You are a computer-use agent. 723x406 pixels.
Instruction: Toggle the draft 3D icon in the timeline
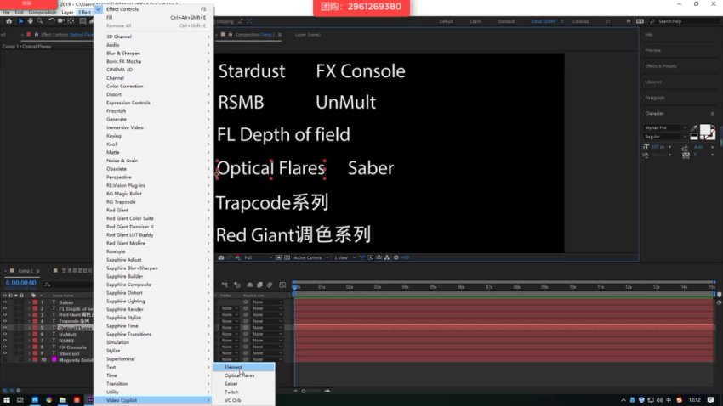237,285
